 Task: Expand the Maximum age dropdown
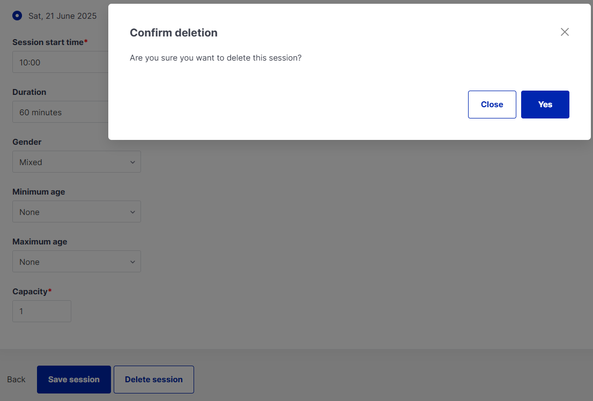coord(77,262)
